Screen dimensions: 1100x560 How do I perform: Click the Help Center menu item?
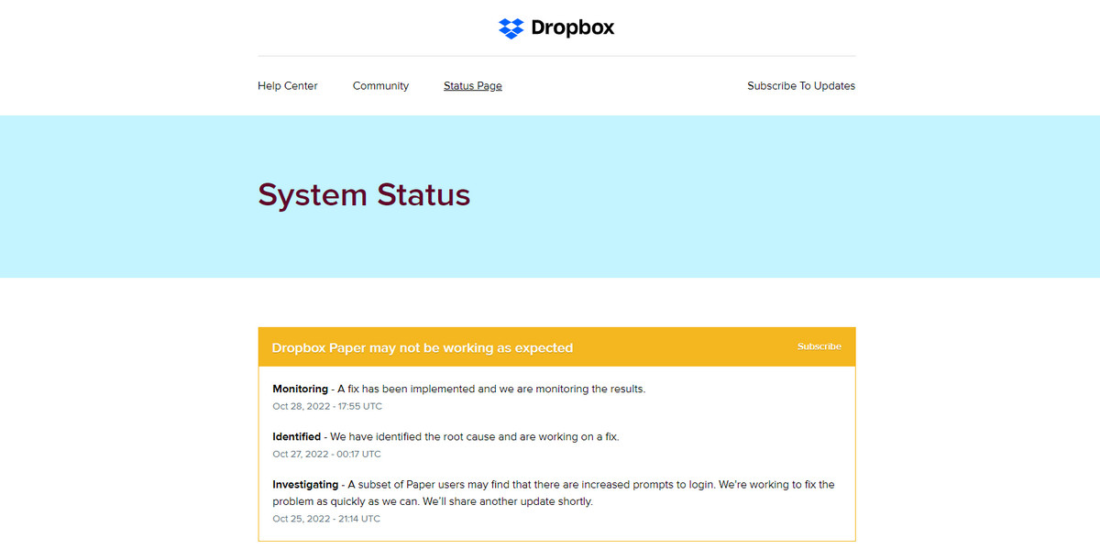287,85
